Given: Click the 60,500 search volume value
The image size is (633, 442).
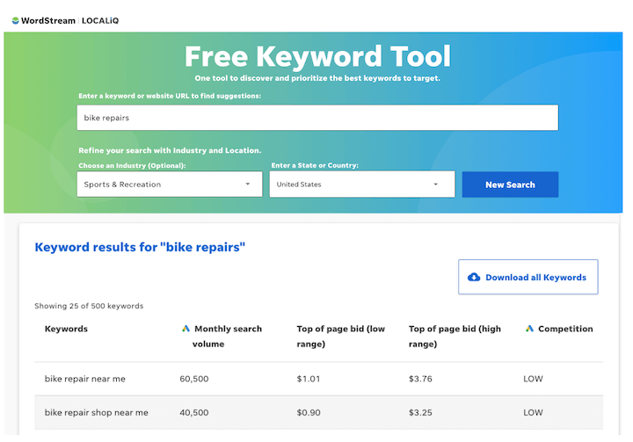Looking at the screenshot, I should [194, 379].
